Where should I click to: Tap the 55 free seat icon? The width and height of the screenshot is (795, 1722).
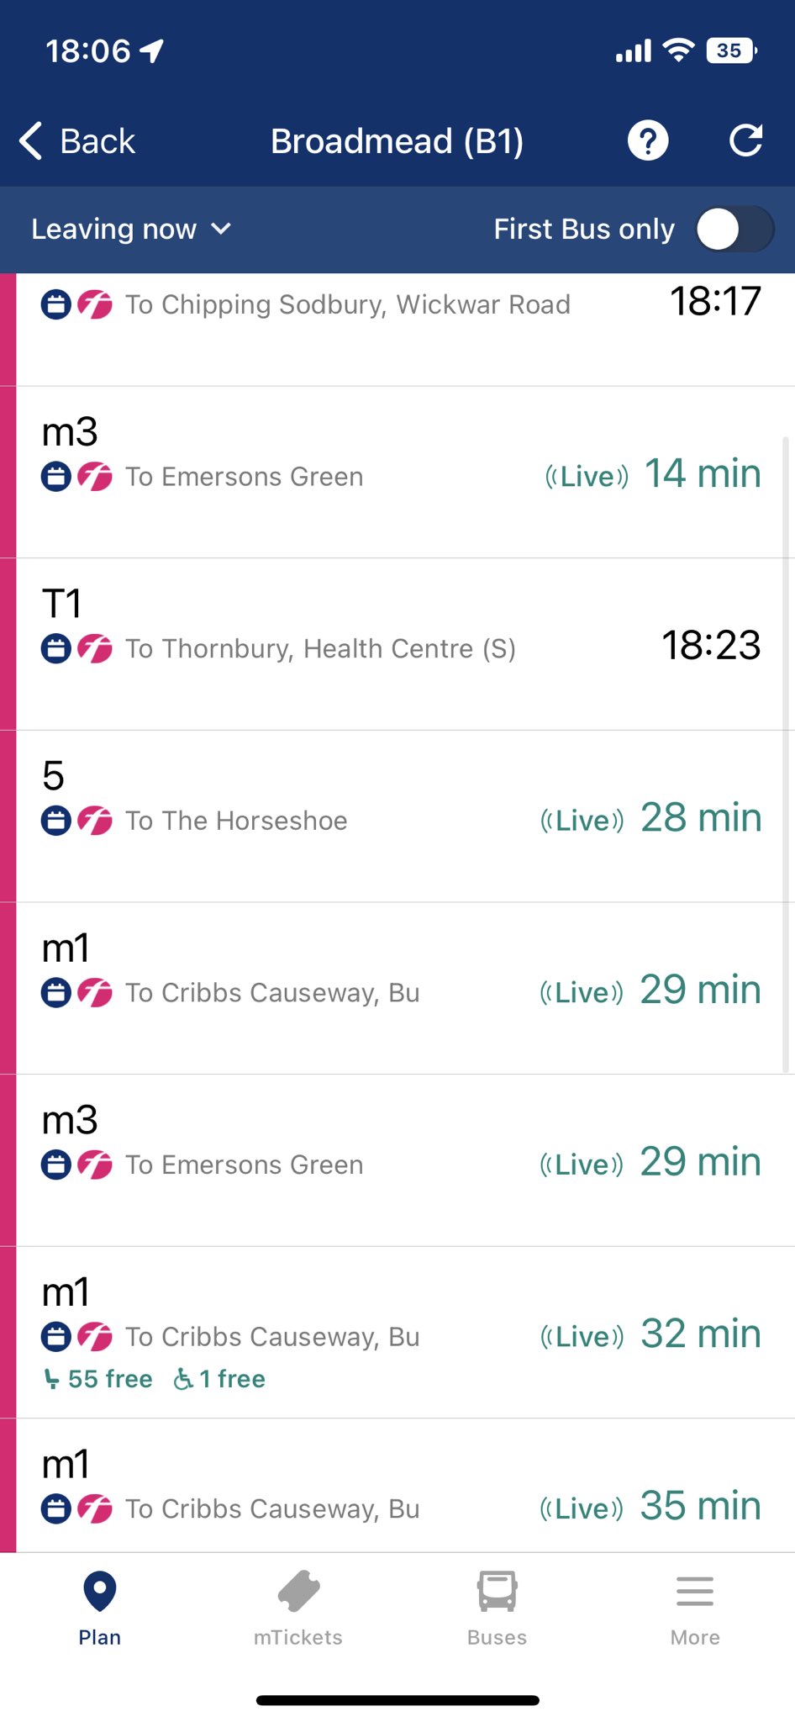[52, 1379]
